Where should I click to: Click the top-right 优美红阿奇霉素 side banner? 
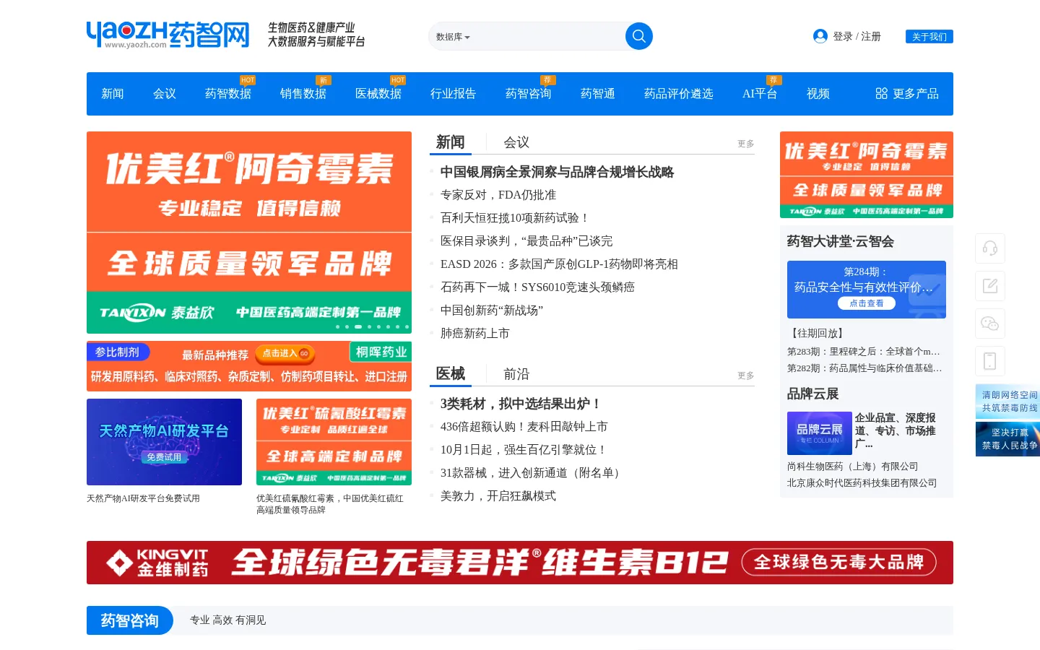pos(867,175)
